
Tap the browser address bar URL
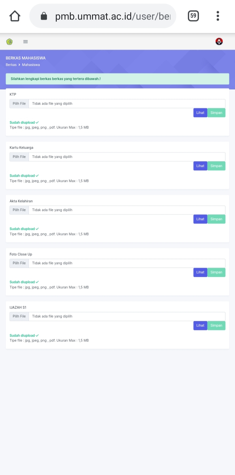tap(113, 16)
